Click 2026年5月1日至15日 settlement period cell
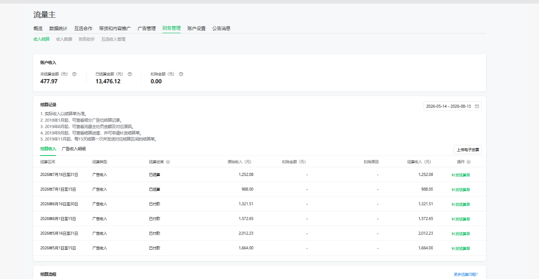This screenshot has width=539, height=279. tap(58, 248)
